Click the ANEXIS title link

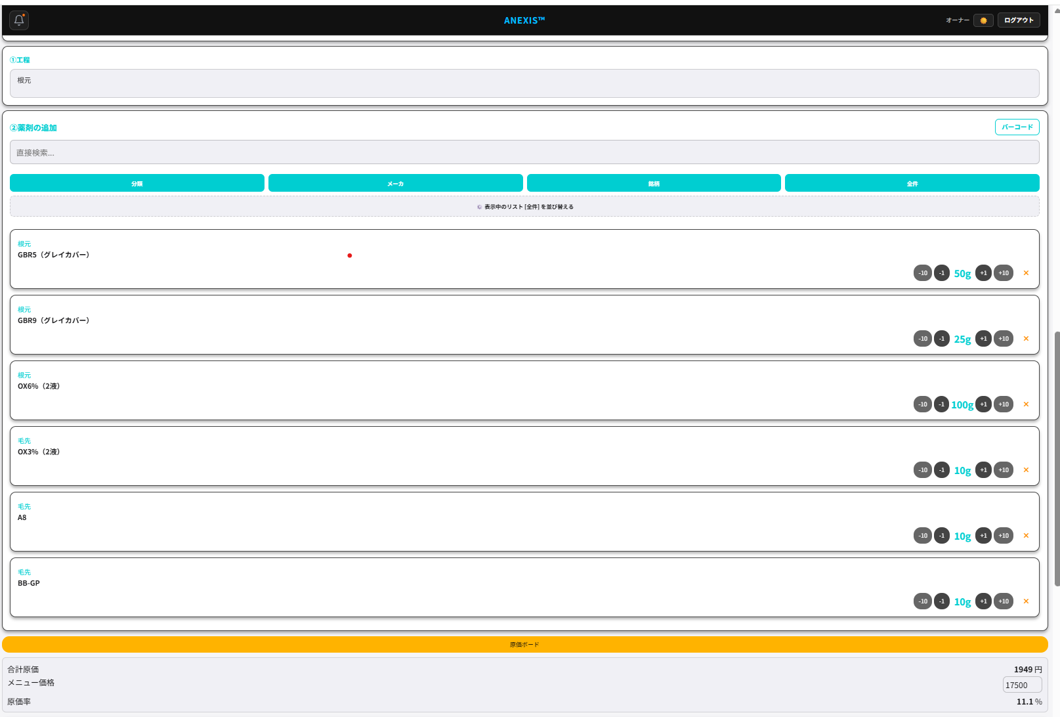[x=524, y=20]
